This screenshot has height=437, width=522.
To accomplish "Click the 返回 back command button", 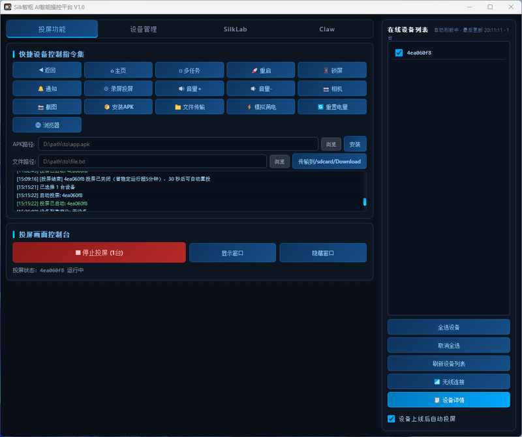I will tap(47, 70).
